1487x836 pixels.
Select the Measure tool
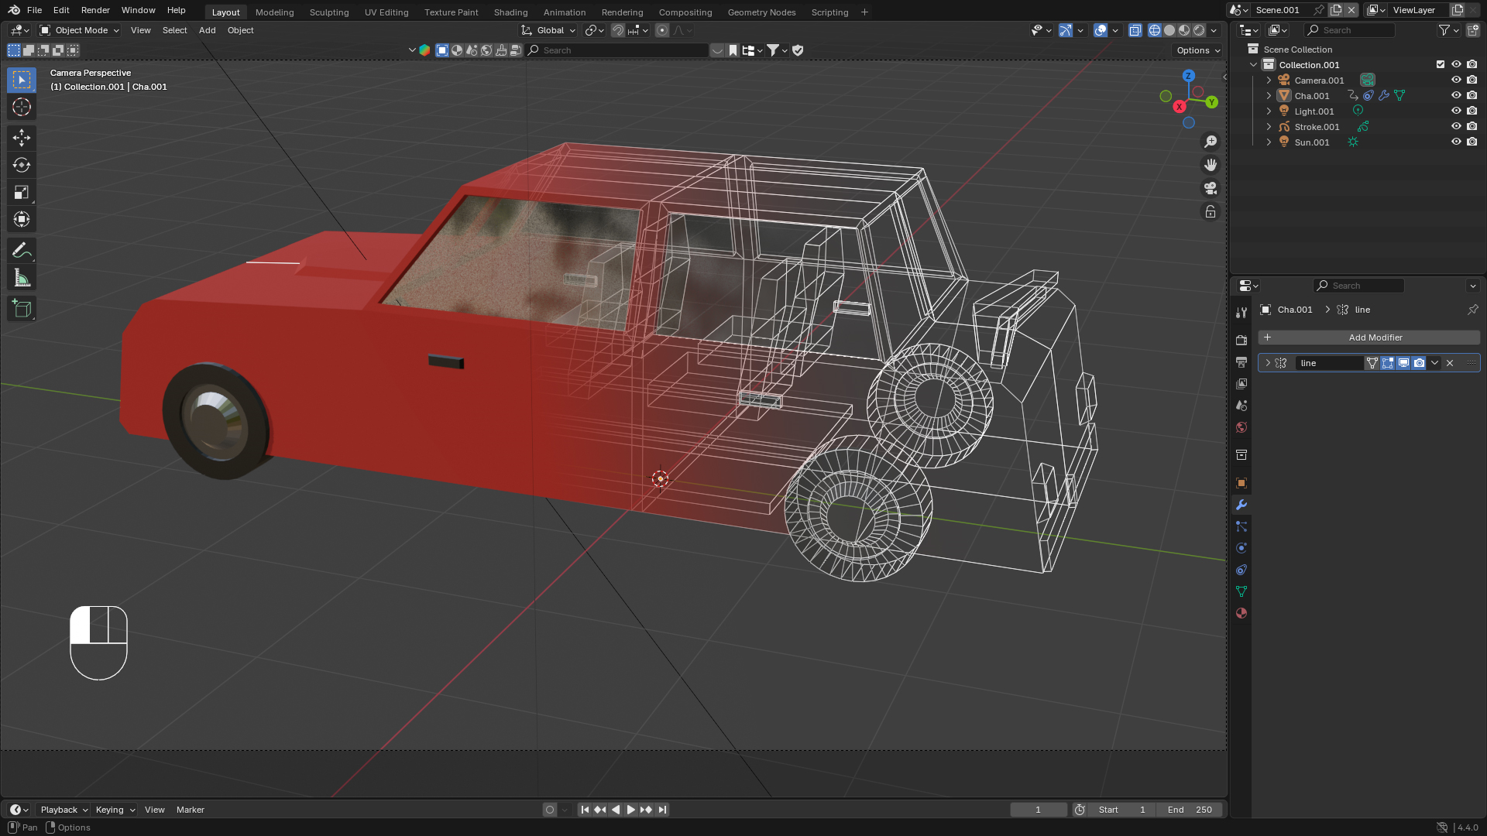(22, 278)
